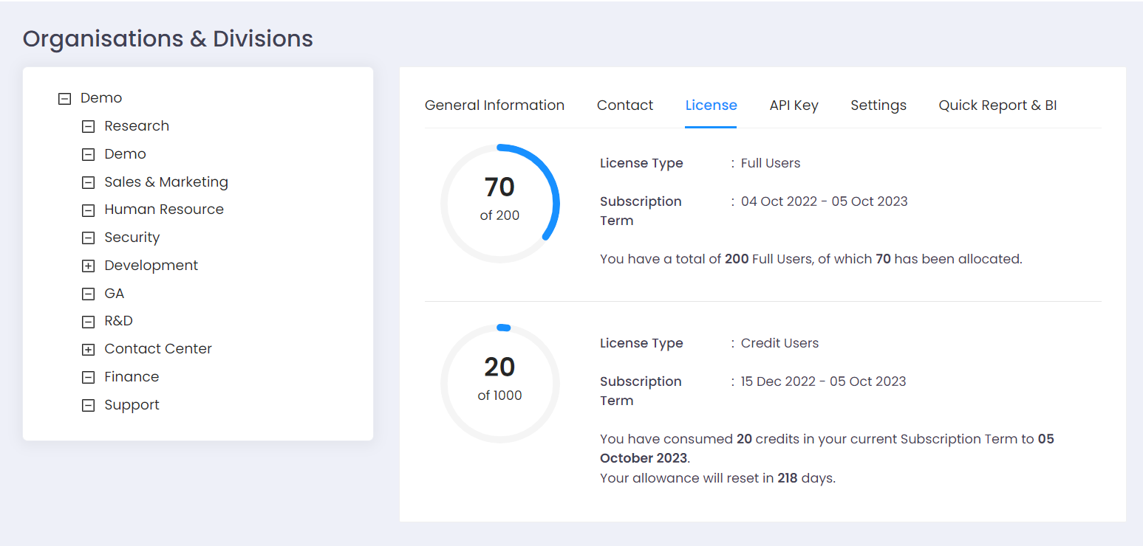
Task: Click the minus box beside Human Resource
Action: [x=88, y=210]
